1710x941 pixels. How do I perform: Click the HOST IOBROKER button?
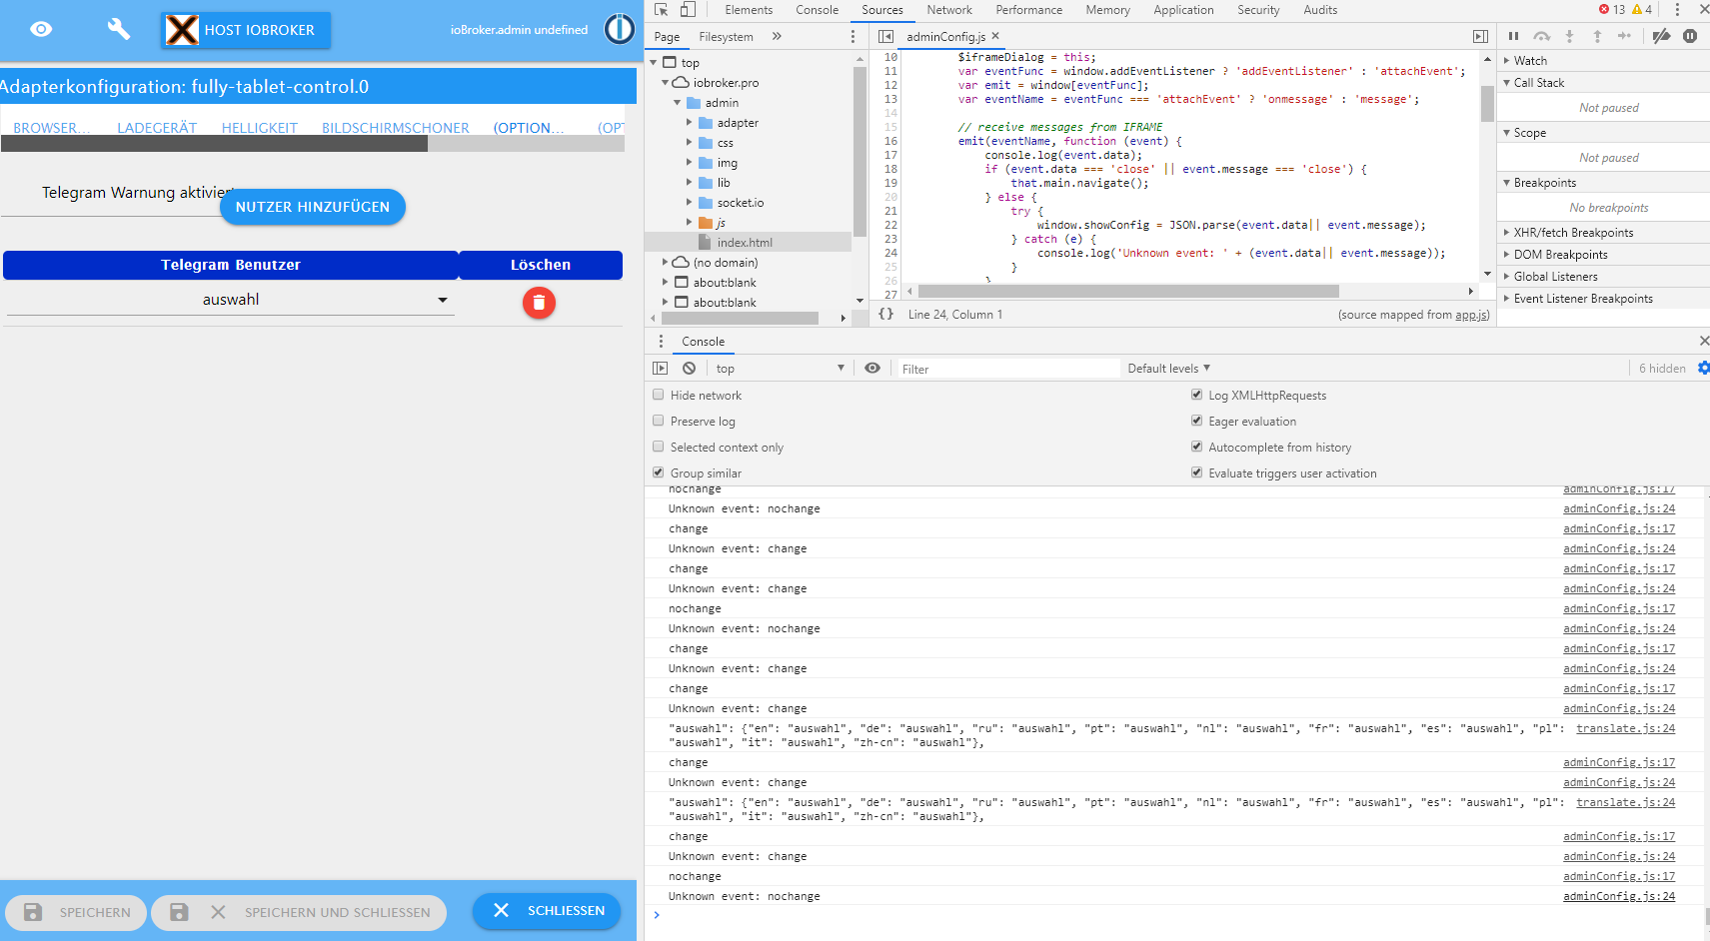[x=246, y=30]
